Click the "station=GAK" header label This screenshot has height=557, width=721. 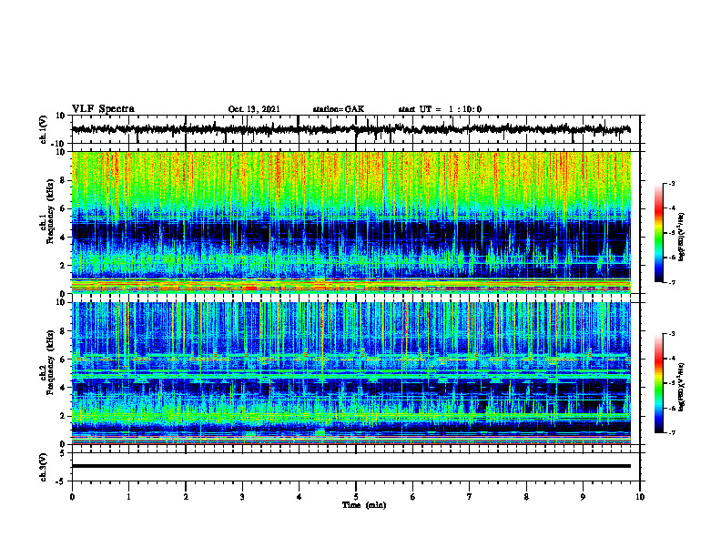[x=339, y=109]
